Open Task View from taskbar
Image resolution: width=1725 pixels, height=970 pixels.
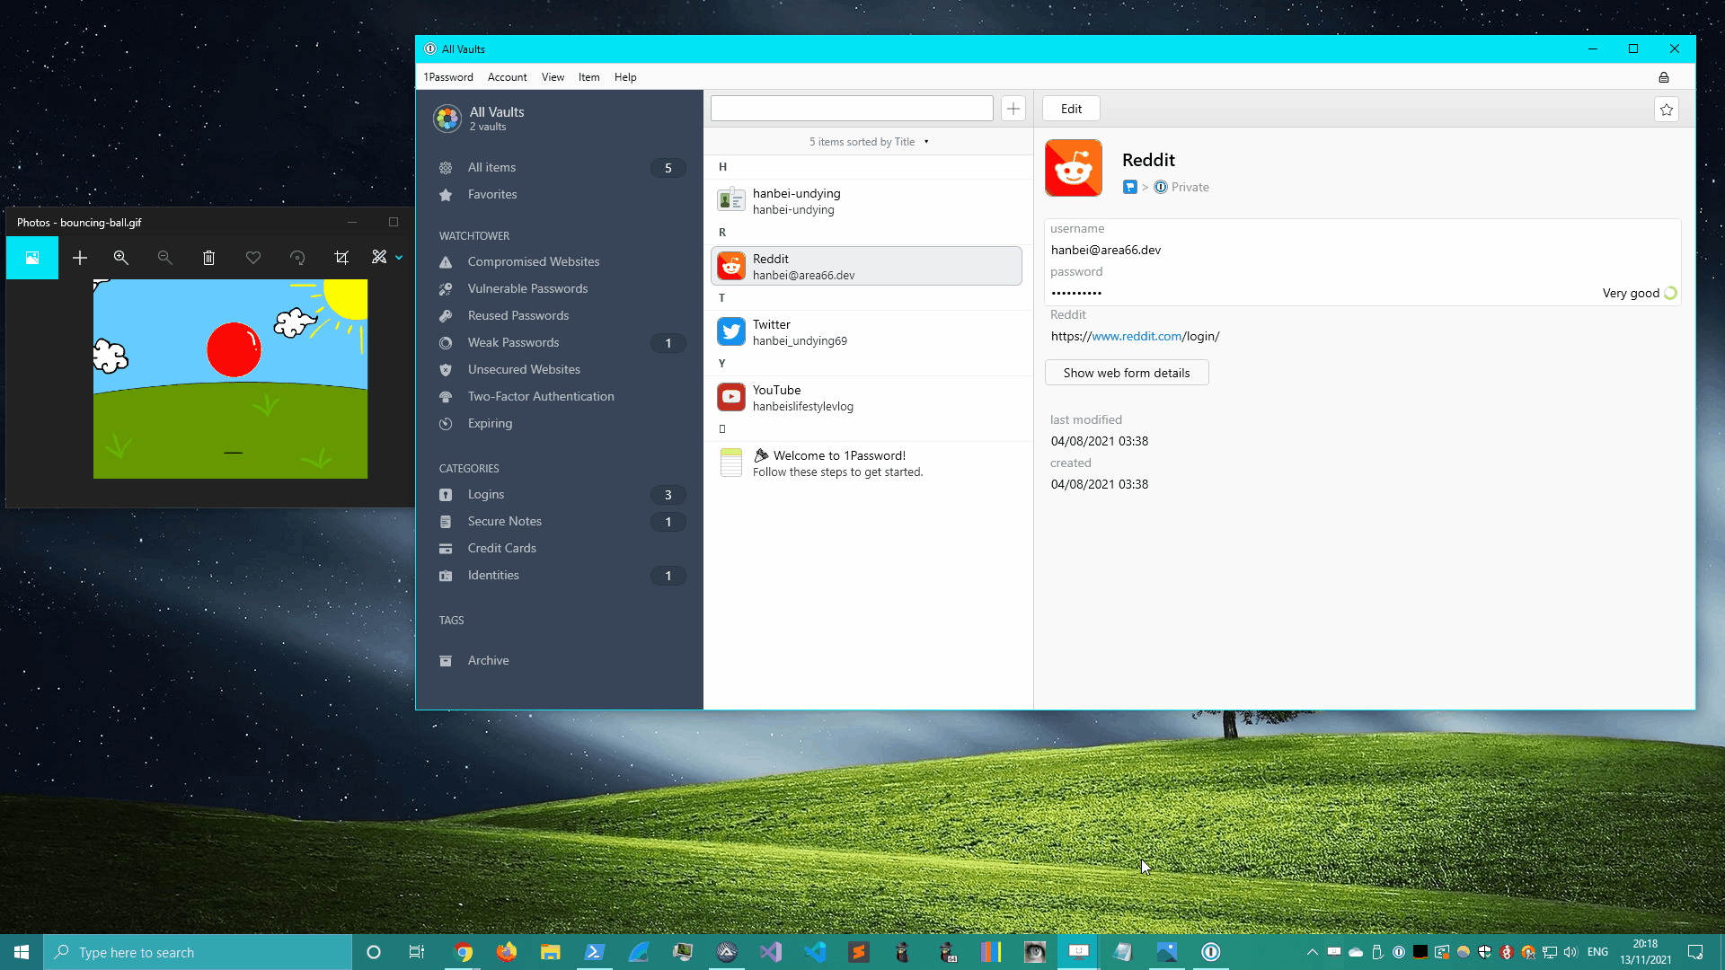click(417, 952)
